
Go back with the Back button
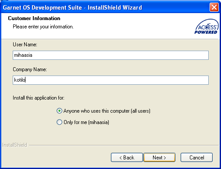[x=127, y=157]
